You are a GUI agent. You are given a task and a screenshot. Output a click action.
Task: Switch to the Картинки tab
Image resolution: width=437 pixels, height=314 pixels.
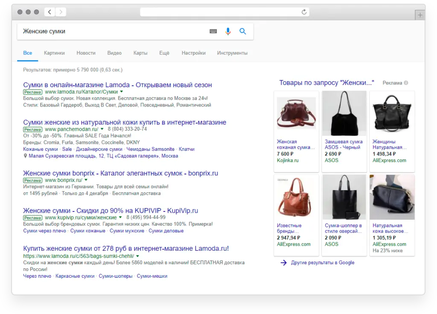click(54, 53)
